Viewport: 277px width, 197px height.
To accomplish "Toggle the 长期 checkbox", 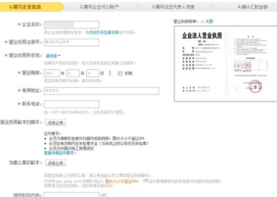I will click(x=120, y=73).
